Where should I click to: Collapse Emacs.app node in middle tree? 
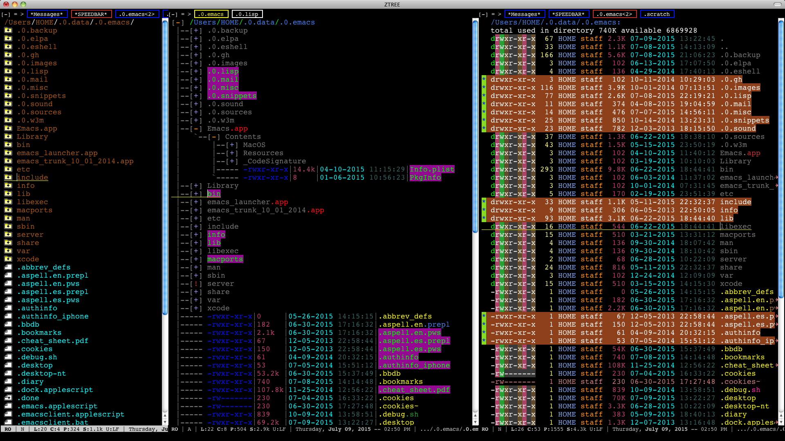(x=196, y=129)
